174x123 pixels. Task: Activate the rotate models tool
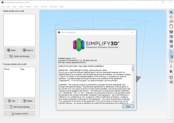[171, 26]
